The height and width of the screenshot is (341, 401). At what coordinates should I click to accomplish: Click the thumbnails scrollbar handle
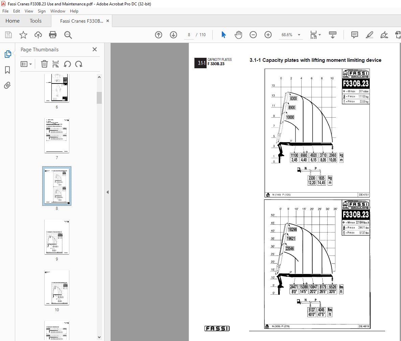click(99, 98)
